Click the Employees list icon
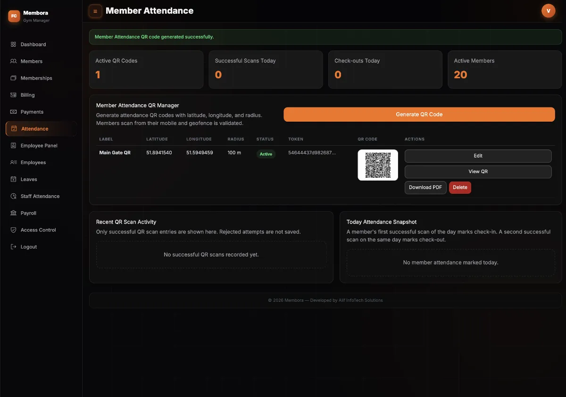Image resolution: width=566 pixels, height=397 pixels. point(13,162)
